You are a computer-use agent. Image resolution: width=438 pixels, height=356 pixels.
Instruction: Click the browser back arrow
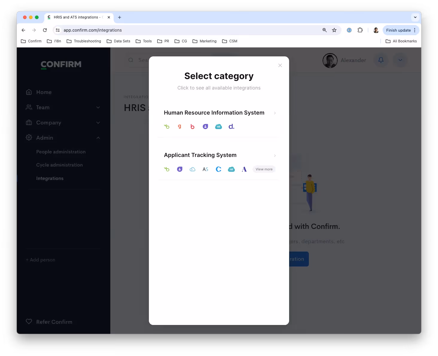click(23, 30)
